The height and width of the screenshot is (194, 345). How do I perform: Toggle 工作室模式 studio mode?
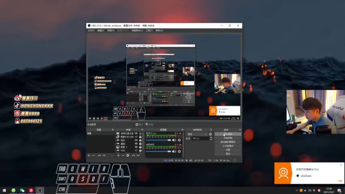point(228,146)
